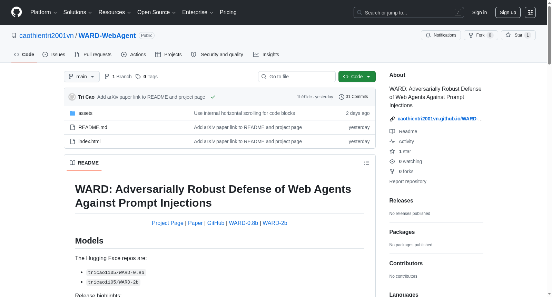Expand the Platform menu
The image size is (552, 297).
click(x=44, y=12)
